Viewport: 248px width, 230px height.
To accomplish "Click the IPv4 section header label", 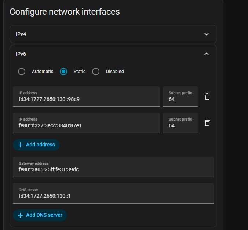I will coord(21,34).
